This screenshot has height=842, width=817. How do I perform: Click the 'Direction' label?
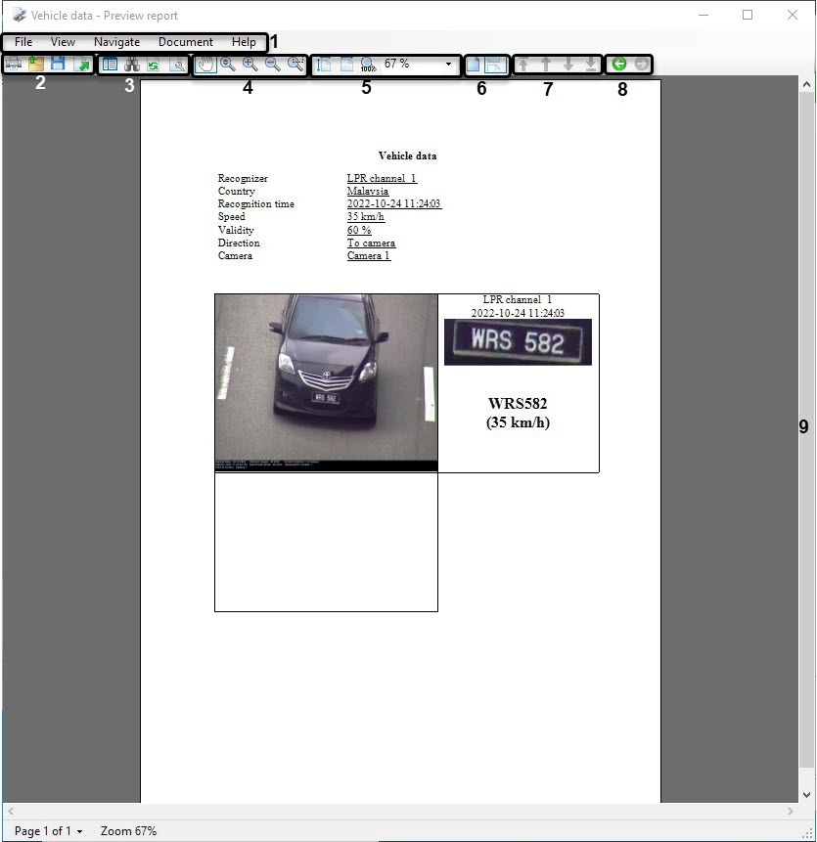click(x=239, y=243)
